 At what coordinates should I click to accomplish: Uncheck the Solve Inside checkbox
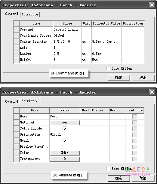coord(65,129)
